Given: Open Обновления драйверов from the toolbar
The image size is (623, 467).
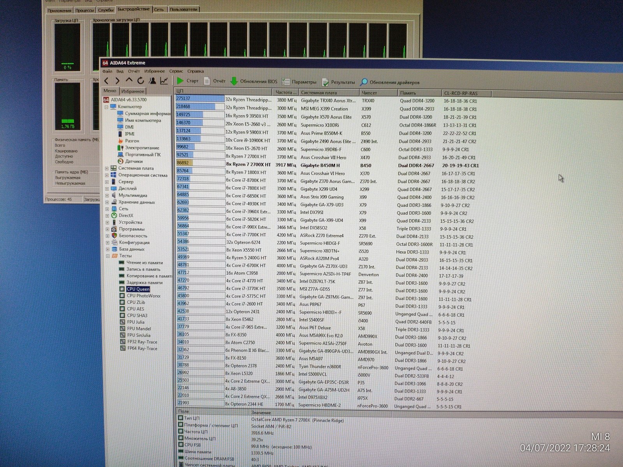Looking at the screenshot, I should 390,82.
